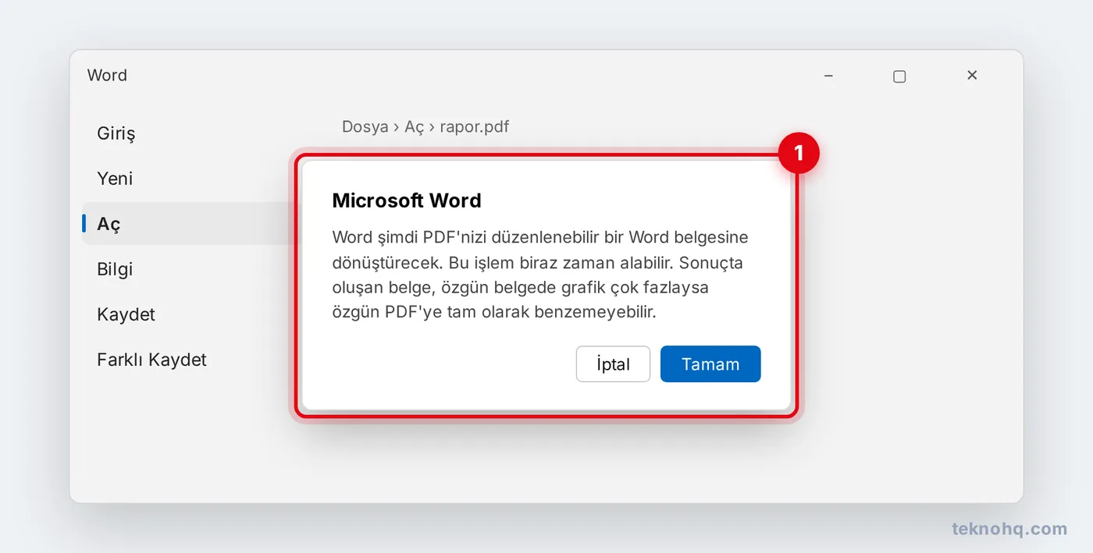Click the Dosya › Aç › rapor.pdf breadcrumb
1093x553 pixels.
click(425, 126)
